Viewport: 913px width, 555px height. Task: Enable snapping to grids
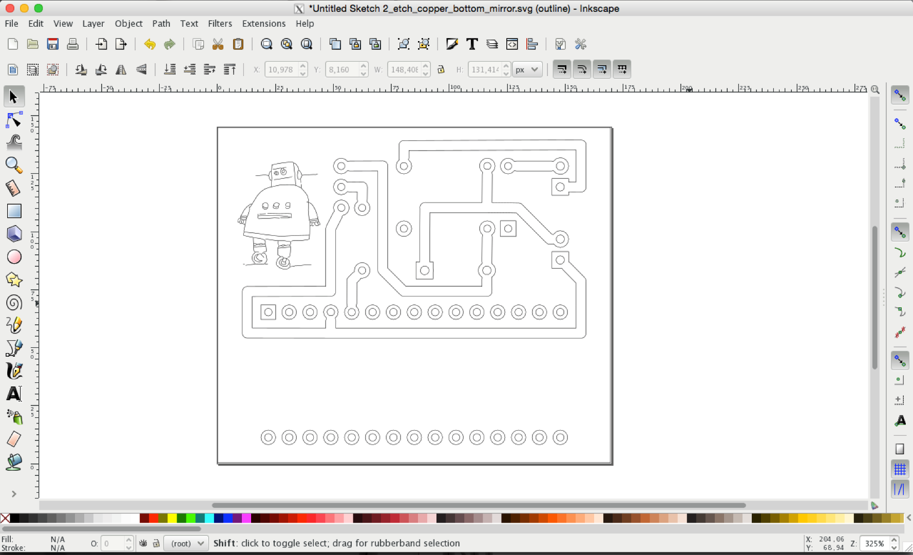tap(900, 468)
